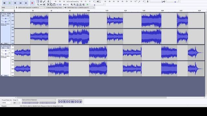Click Fit project to width
Image resolution: width=207 pixels, height=116 pixels.
pos(81,5)
